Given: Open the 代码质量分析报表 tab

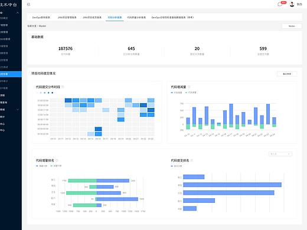Looking at the screenshot, I should tap(136, 18).
